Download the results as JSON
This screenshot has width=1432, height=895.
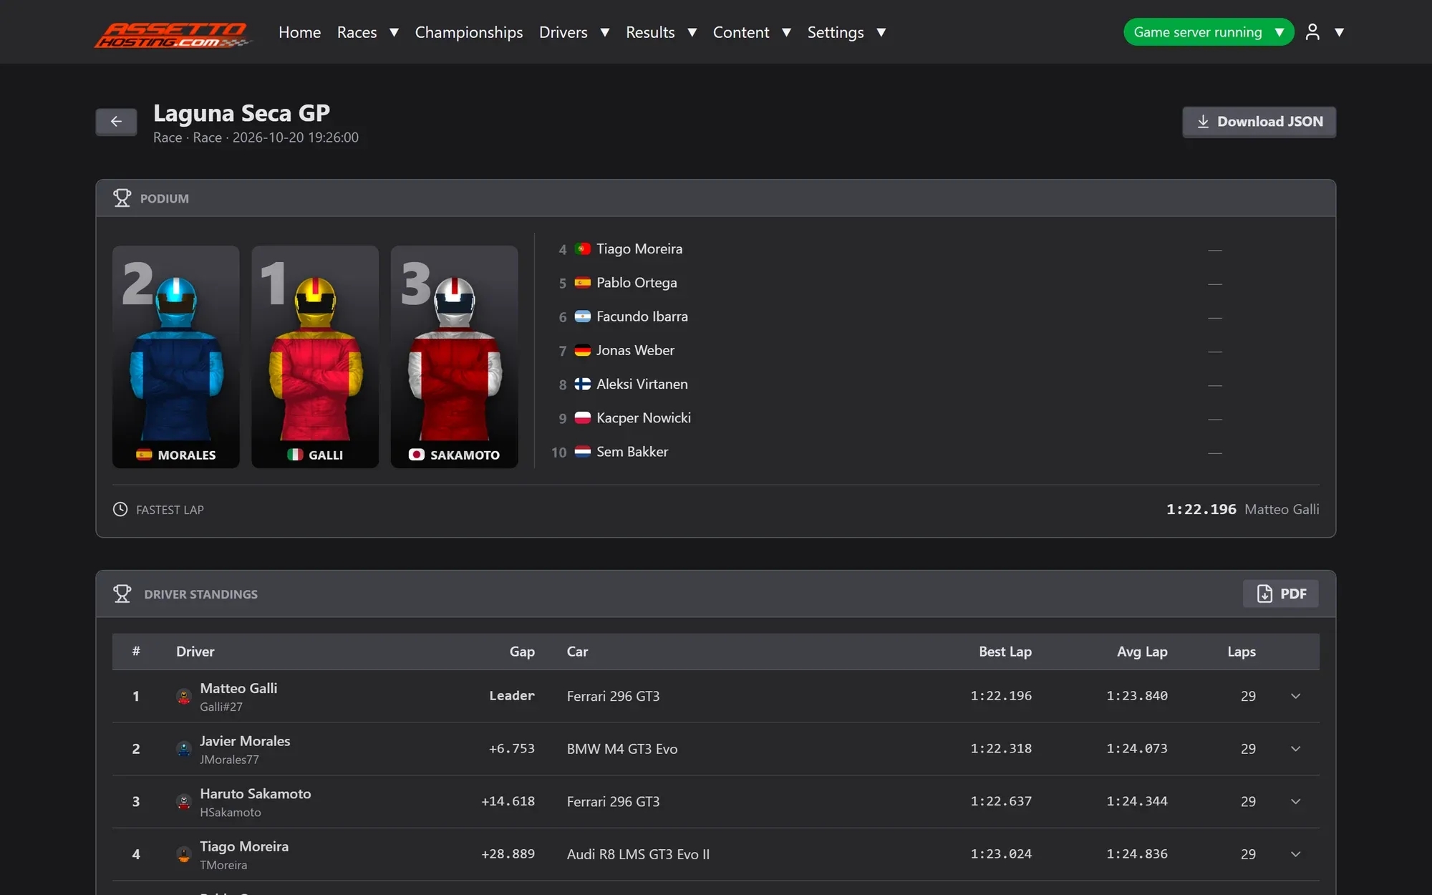point(1259,122)
